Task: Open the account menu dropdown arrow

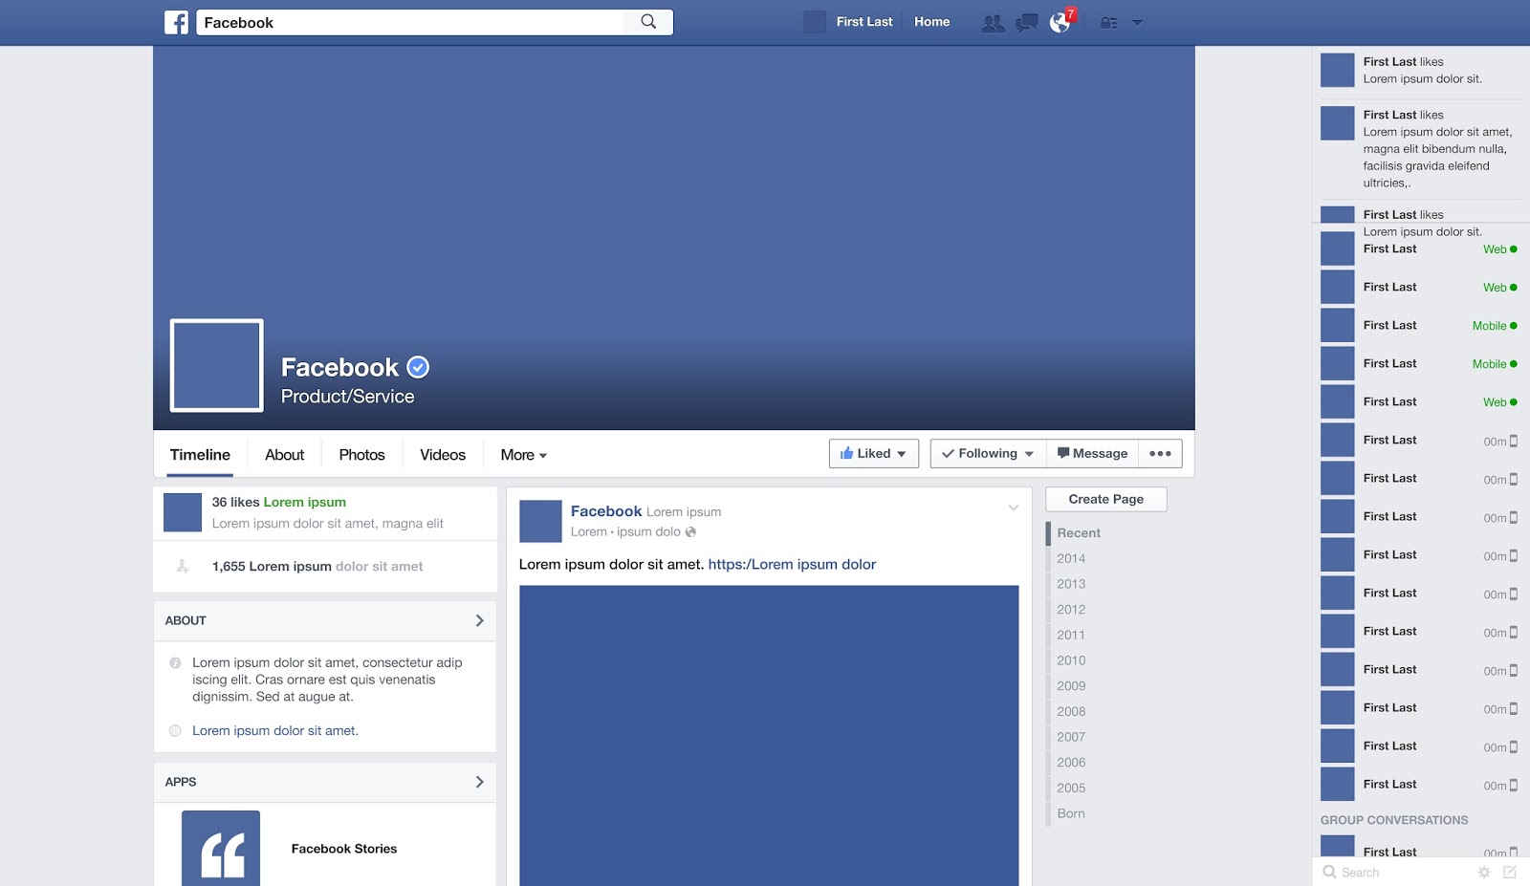Action: [x=1137, y=23]
